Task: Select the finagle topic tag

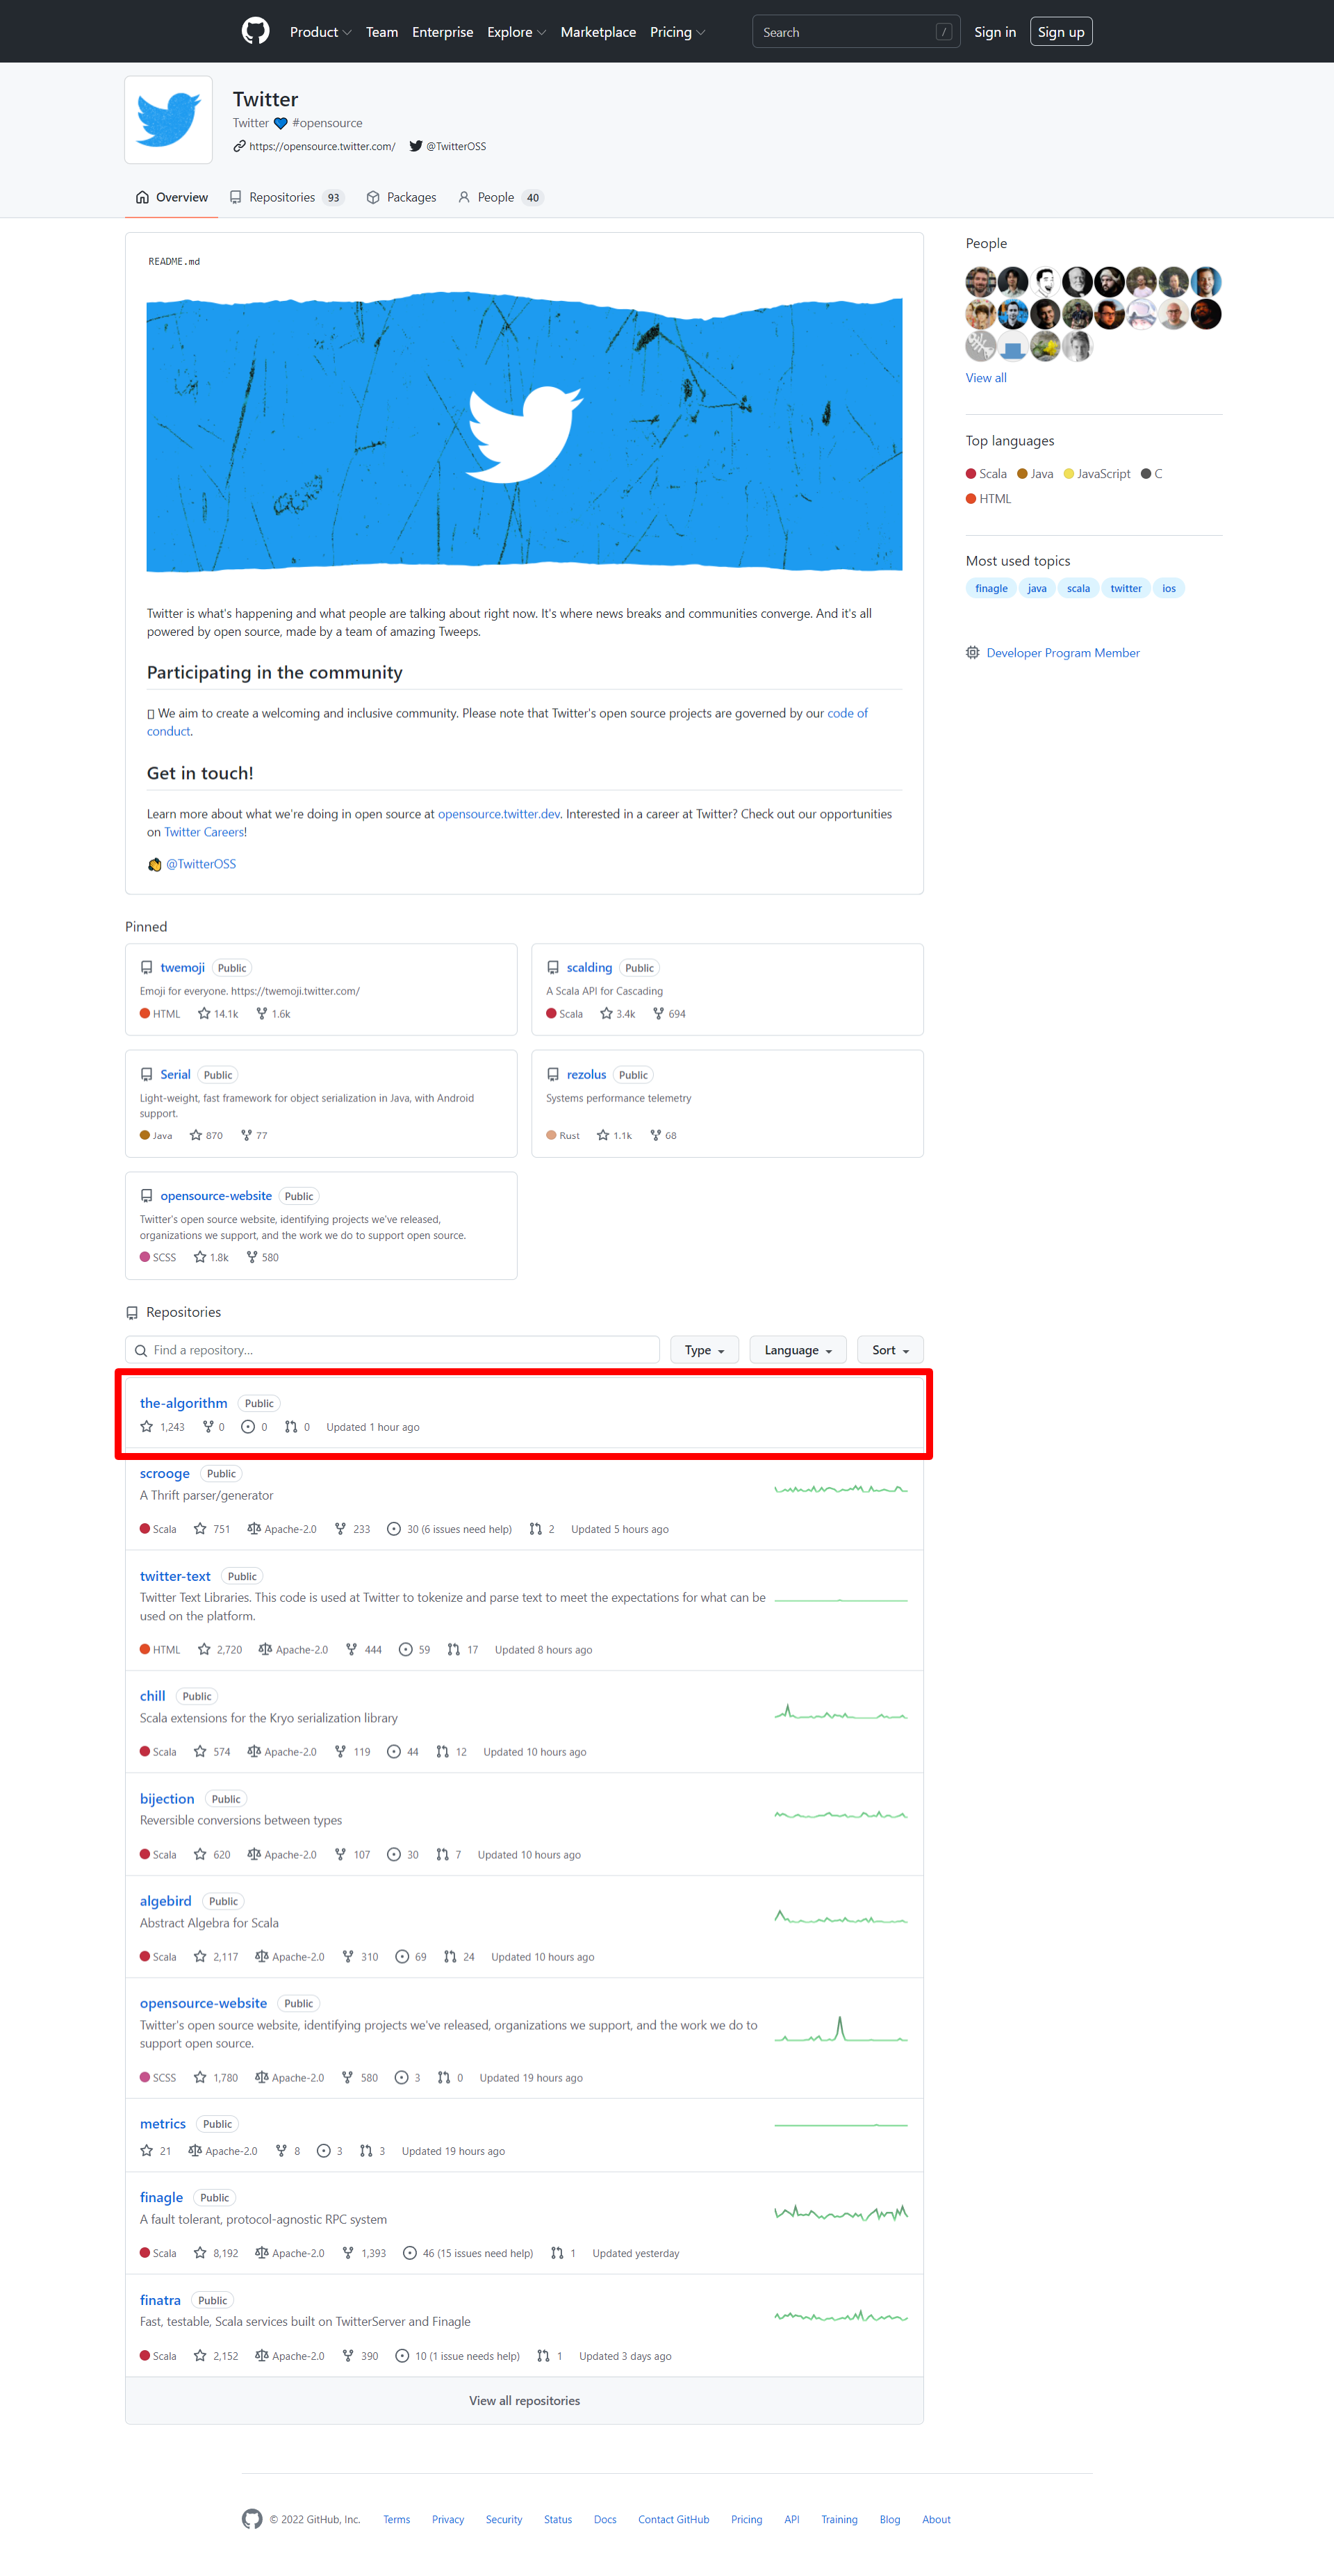Action: click(x=991, y=588)
